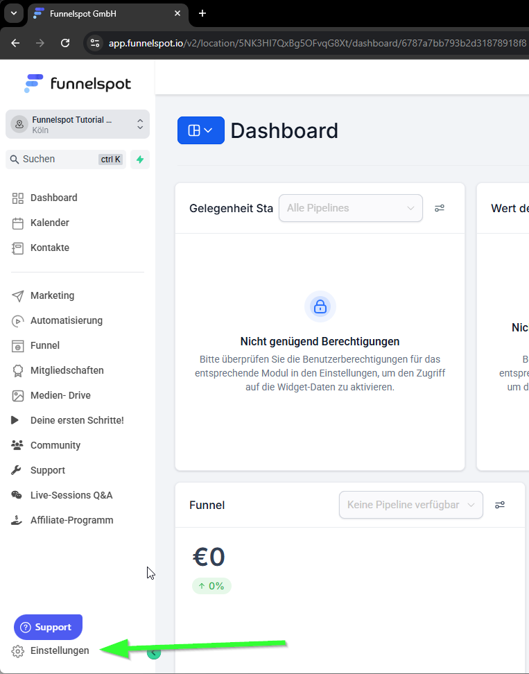The width and height of the screenshot is (529, 674).
Task: Click the green lightning quick-actions icon
Action: click(x=140, y=159)
